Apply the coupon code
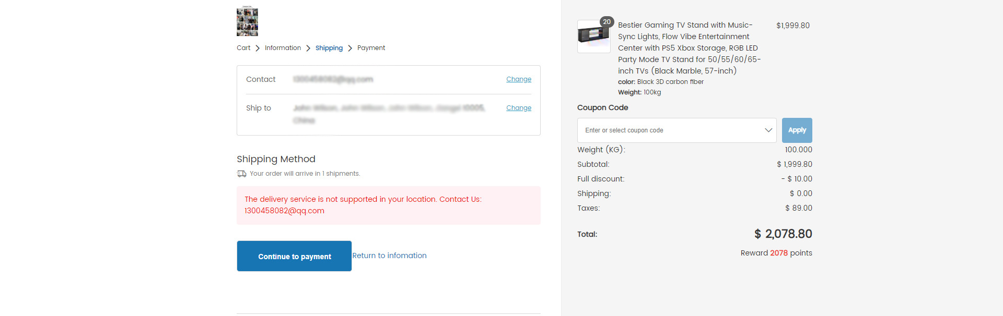 (797, 130)
